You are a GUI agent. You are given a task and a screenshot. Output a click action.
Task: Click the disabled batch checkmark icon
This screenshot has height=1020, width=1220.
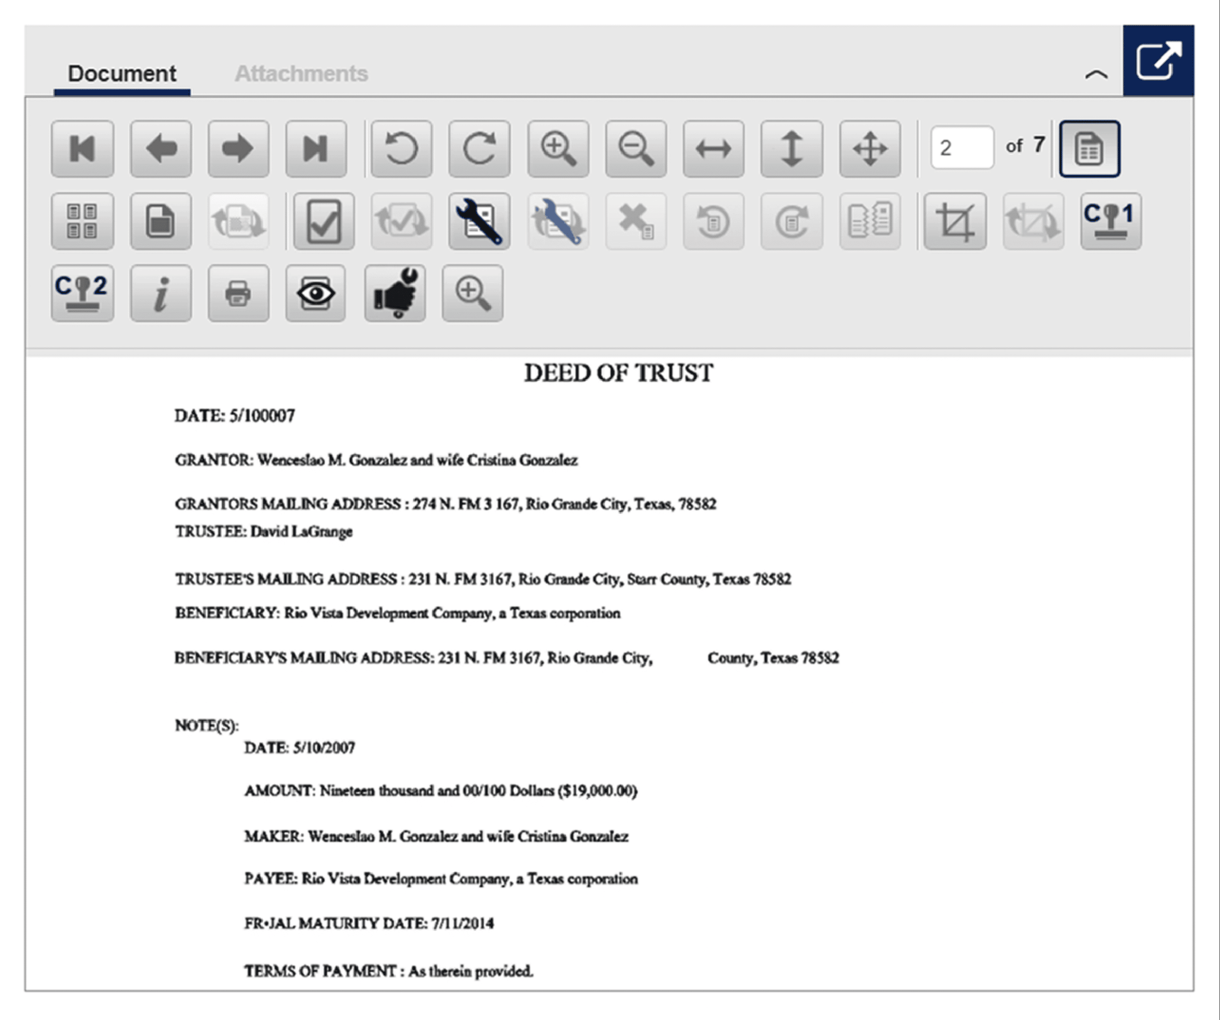[401, 221]
